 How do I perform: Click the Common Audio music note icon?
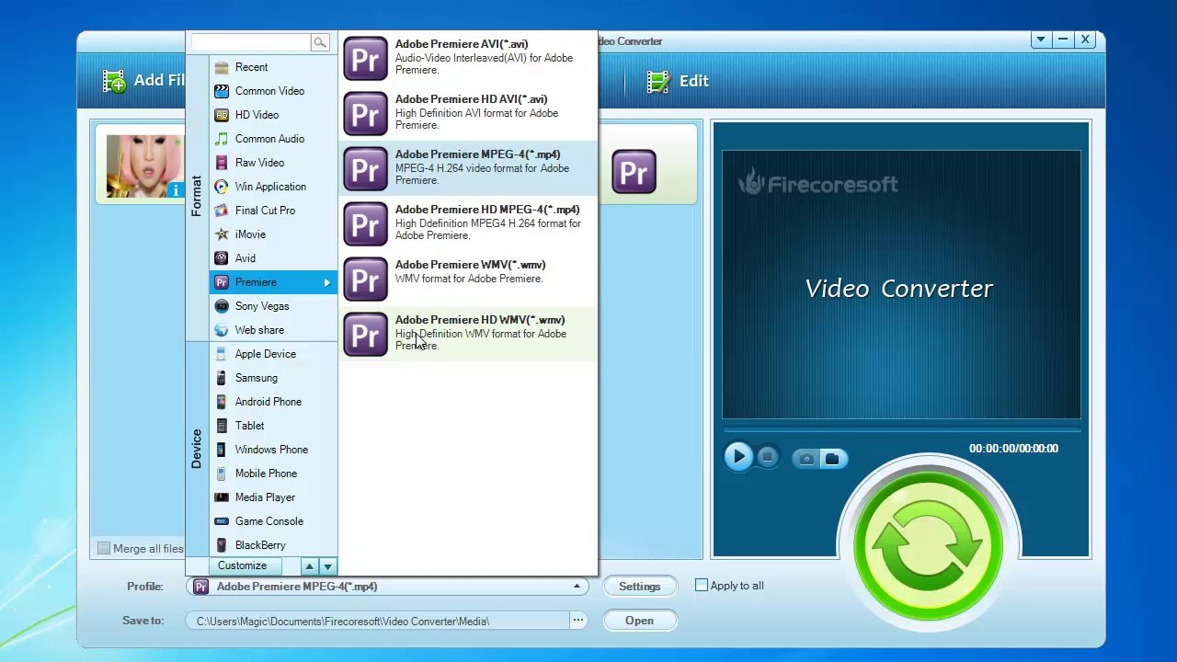point(222,139)
